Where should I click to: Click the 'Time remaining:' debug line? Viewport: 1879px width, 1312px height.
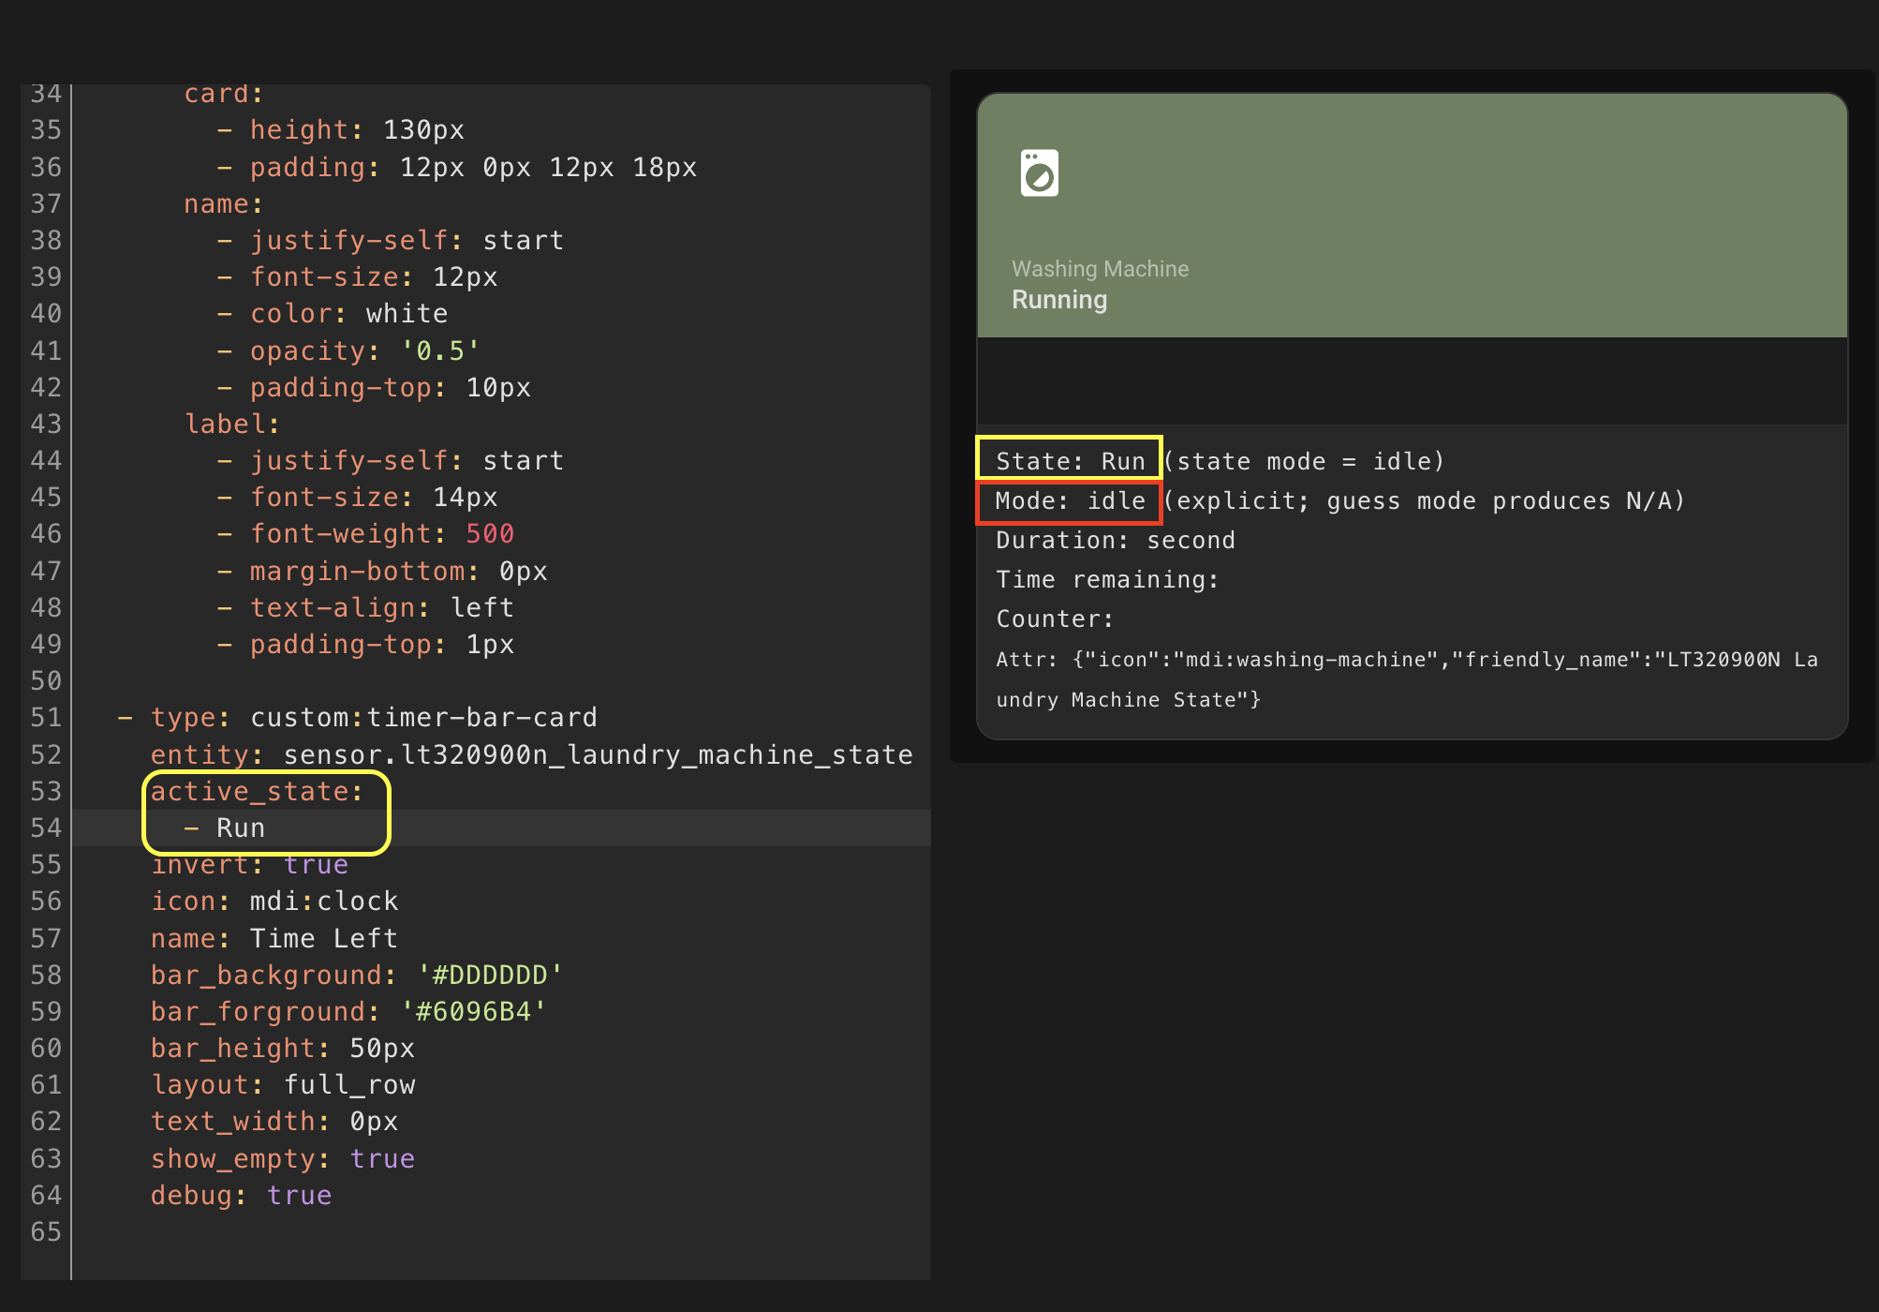(x=1107, y=580)
